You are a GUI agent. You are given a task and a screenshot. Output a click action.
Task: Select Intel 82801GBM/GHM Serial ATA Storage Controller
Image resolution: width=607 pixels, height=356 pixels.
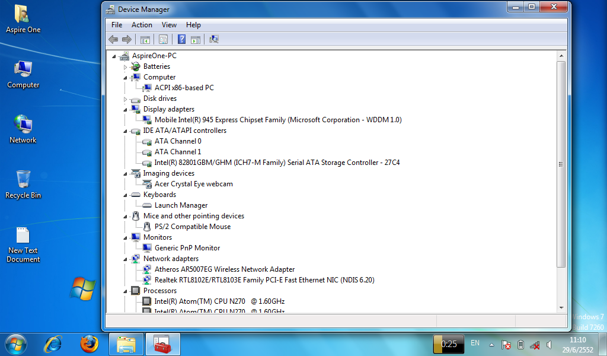(277, 163)
